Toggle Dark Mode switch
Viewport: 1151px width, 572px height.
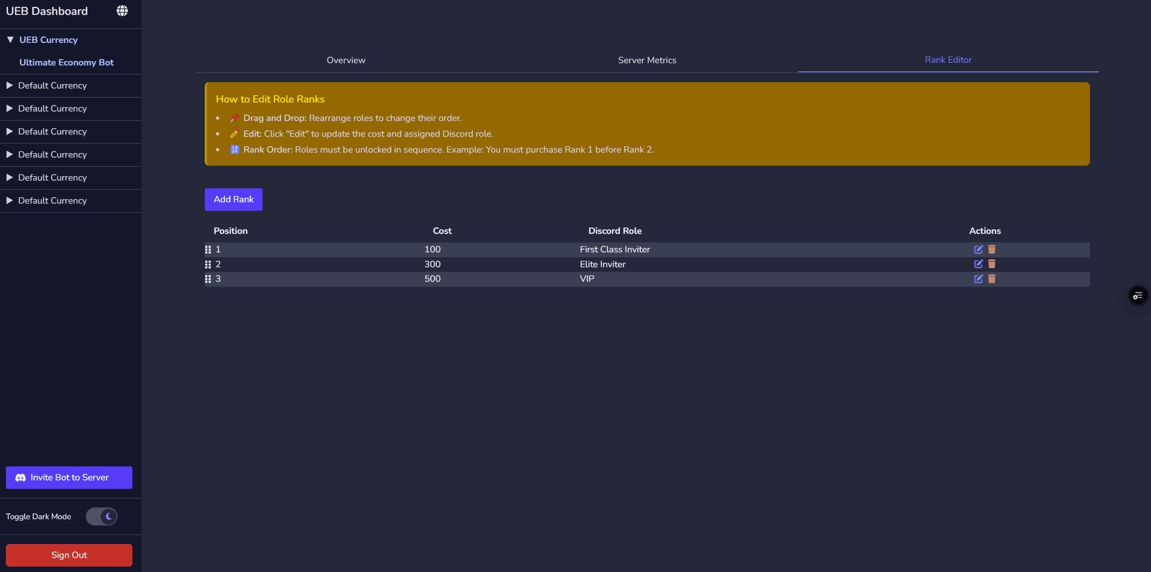point(102,516)
